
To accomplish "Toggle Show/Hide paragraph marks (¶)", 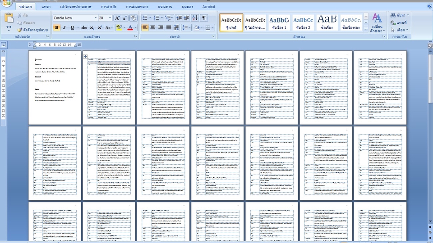I will [204, 18].
